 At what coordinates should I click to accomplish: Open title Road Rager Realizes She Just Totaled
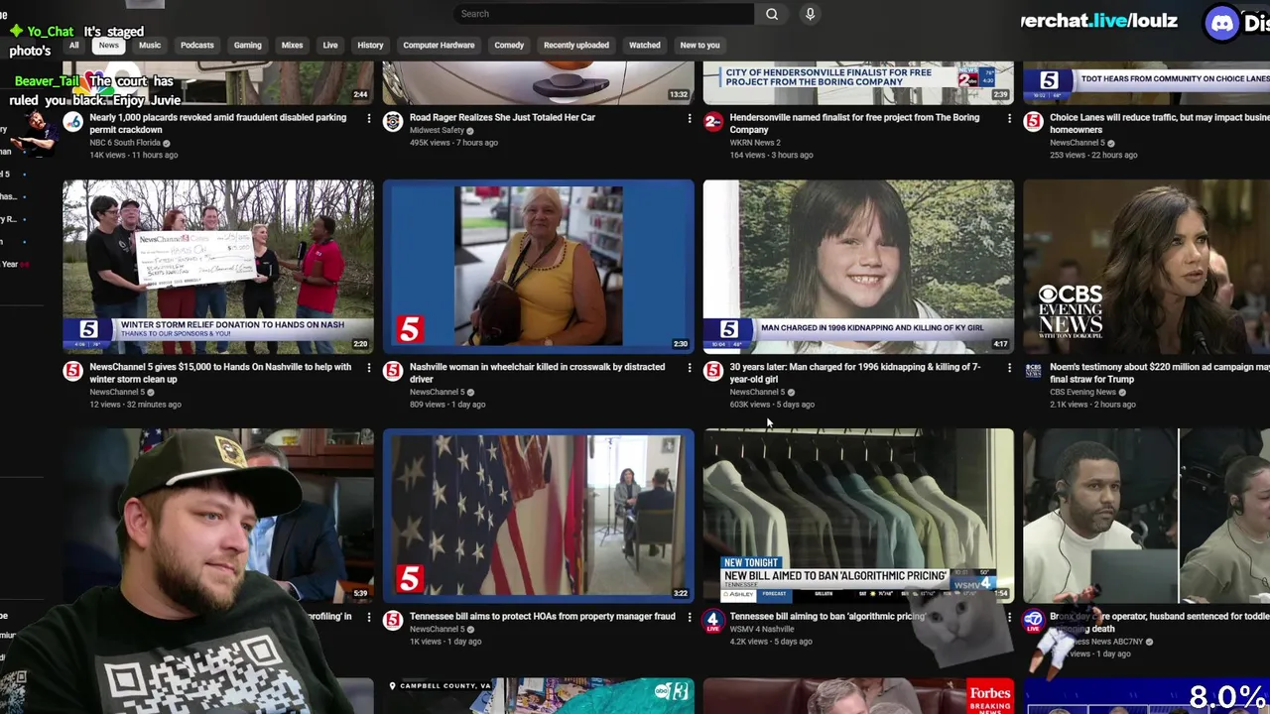point(502,117)
